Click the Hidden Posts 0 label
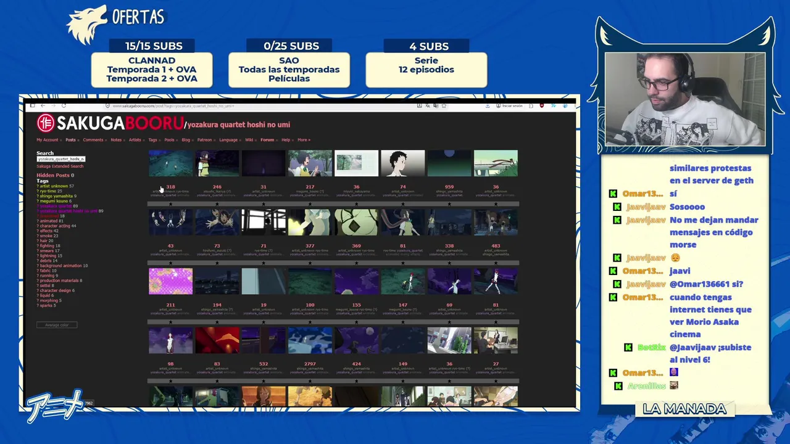 pyautogui.click(x=55, y=175)
